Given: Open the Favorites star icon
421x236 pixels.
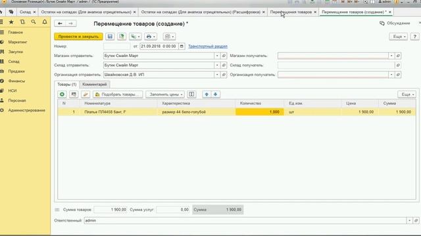Looking at the screenshot, I should click(x=11, y=22).
